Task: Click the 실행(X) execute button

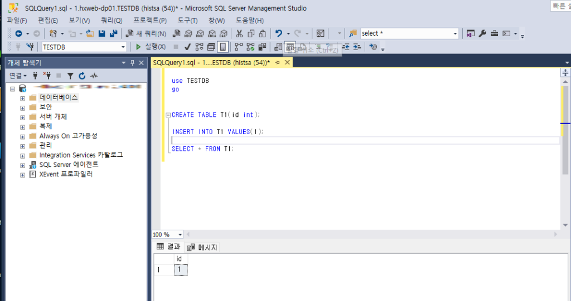Action: pyautogui.click(x=151, y=47)
